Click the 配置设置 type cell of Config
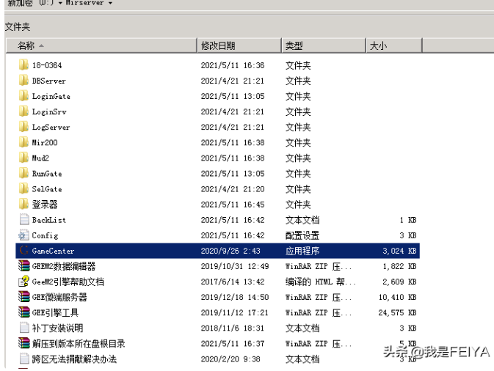Image resolution: width=494 pixels, height=371 pixels. click(x=302, y=235)
